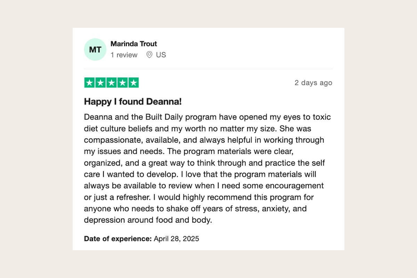
Task: Click the second green rating star
Action: click(x=100, y=83)
